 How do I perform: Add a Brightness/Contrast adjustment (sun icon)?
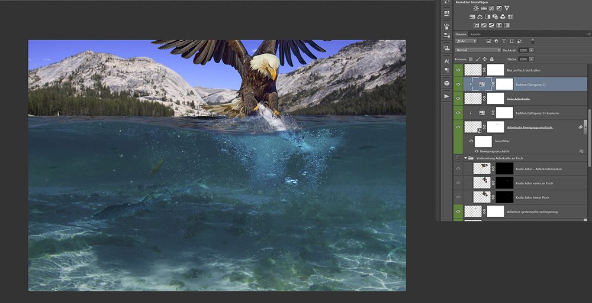pos(475,8)
